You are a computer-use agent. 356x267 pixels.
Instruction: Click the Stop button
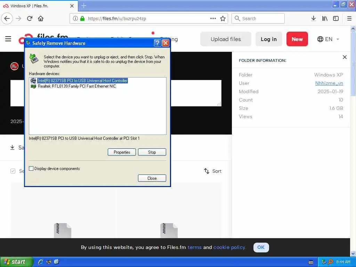152,152
